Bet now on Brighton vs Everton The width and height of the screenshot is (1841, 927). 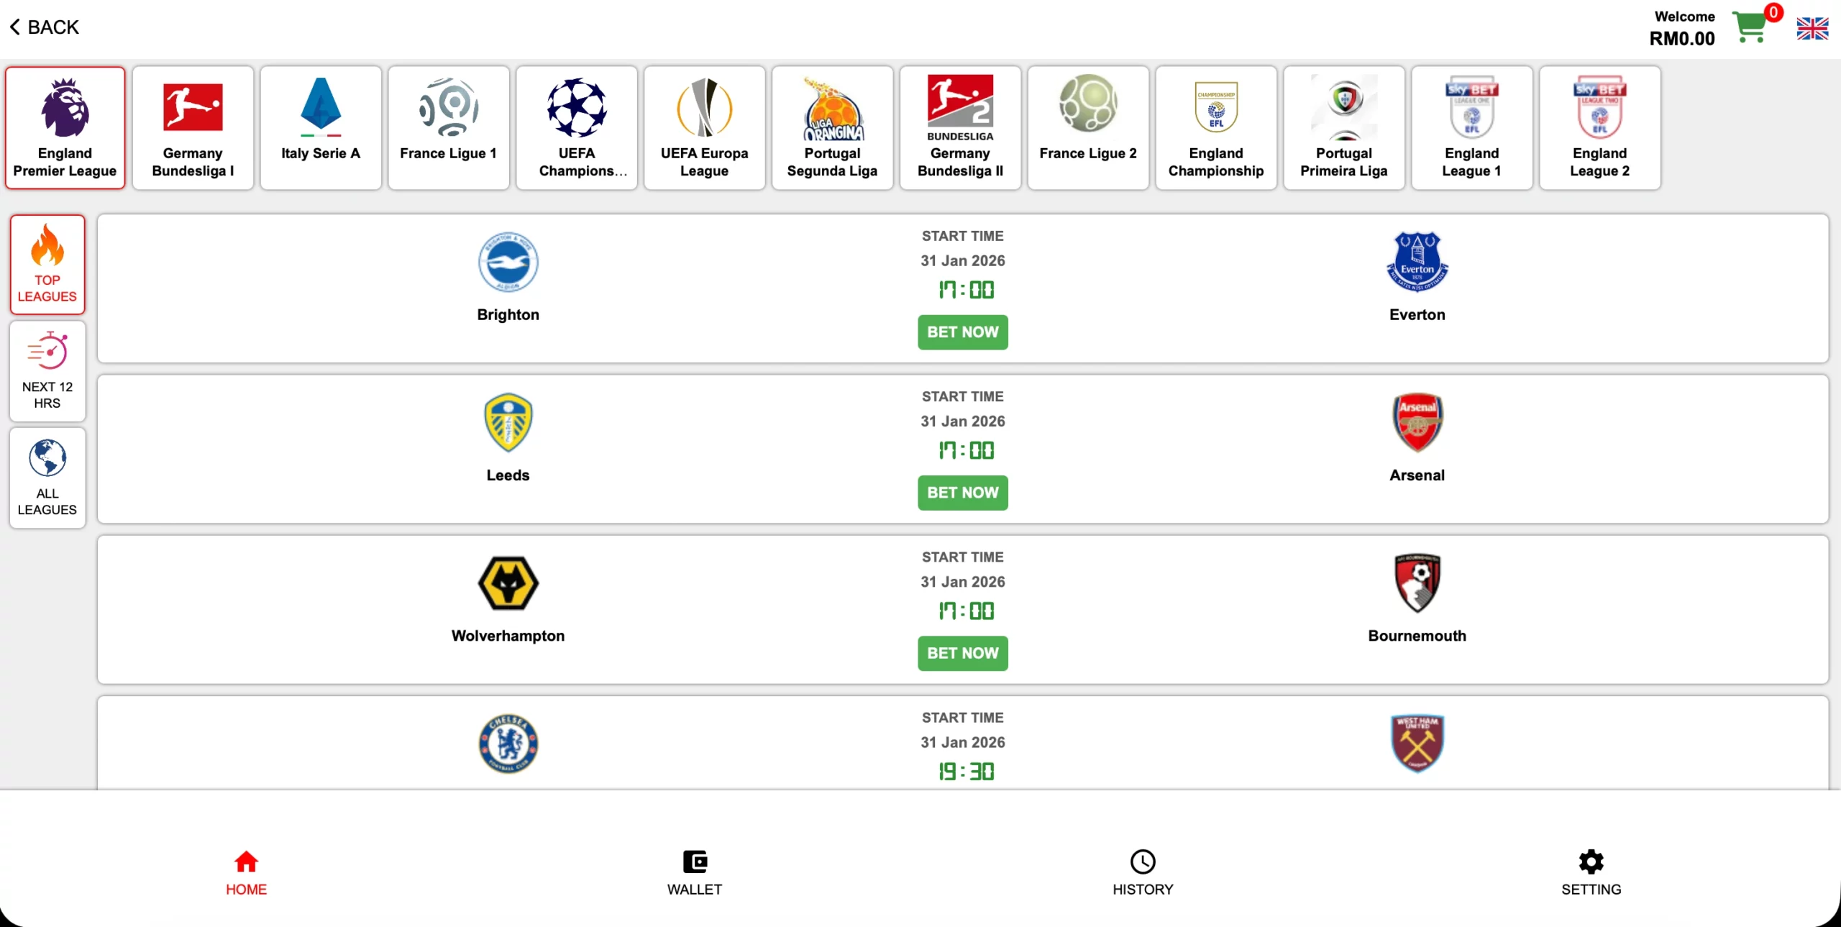(962, 332)
